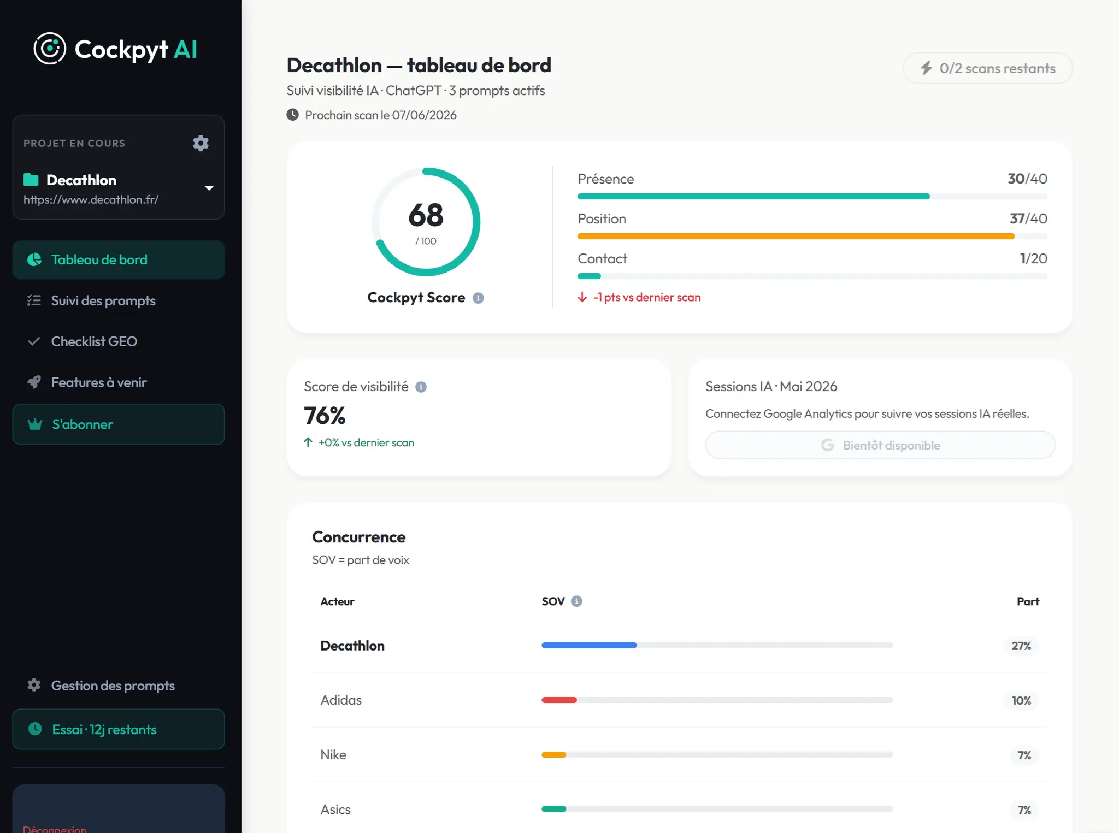Open project settings gear icon
Viewport: 1119px width, 833px height.
201,143
